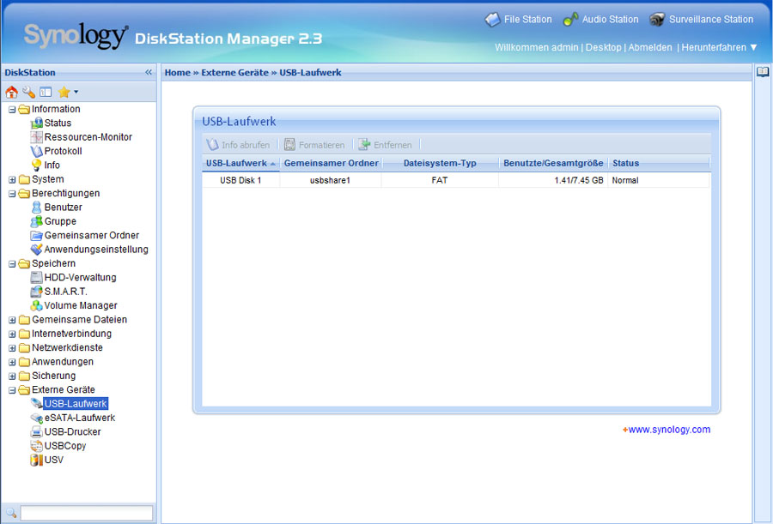Collapse the Information folder
This screenshot has height=524, width=773.
tap(12, 109)
